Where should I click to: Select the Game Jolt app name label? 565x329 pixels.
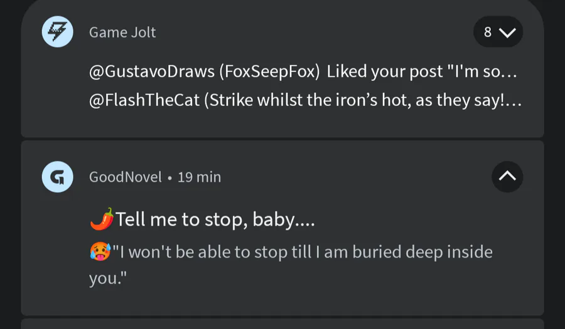pos(122,33)
